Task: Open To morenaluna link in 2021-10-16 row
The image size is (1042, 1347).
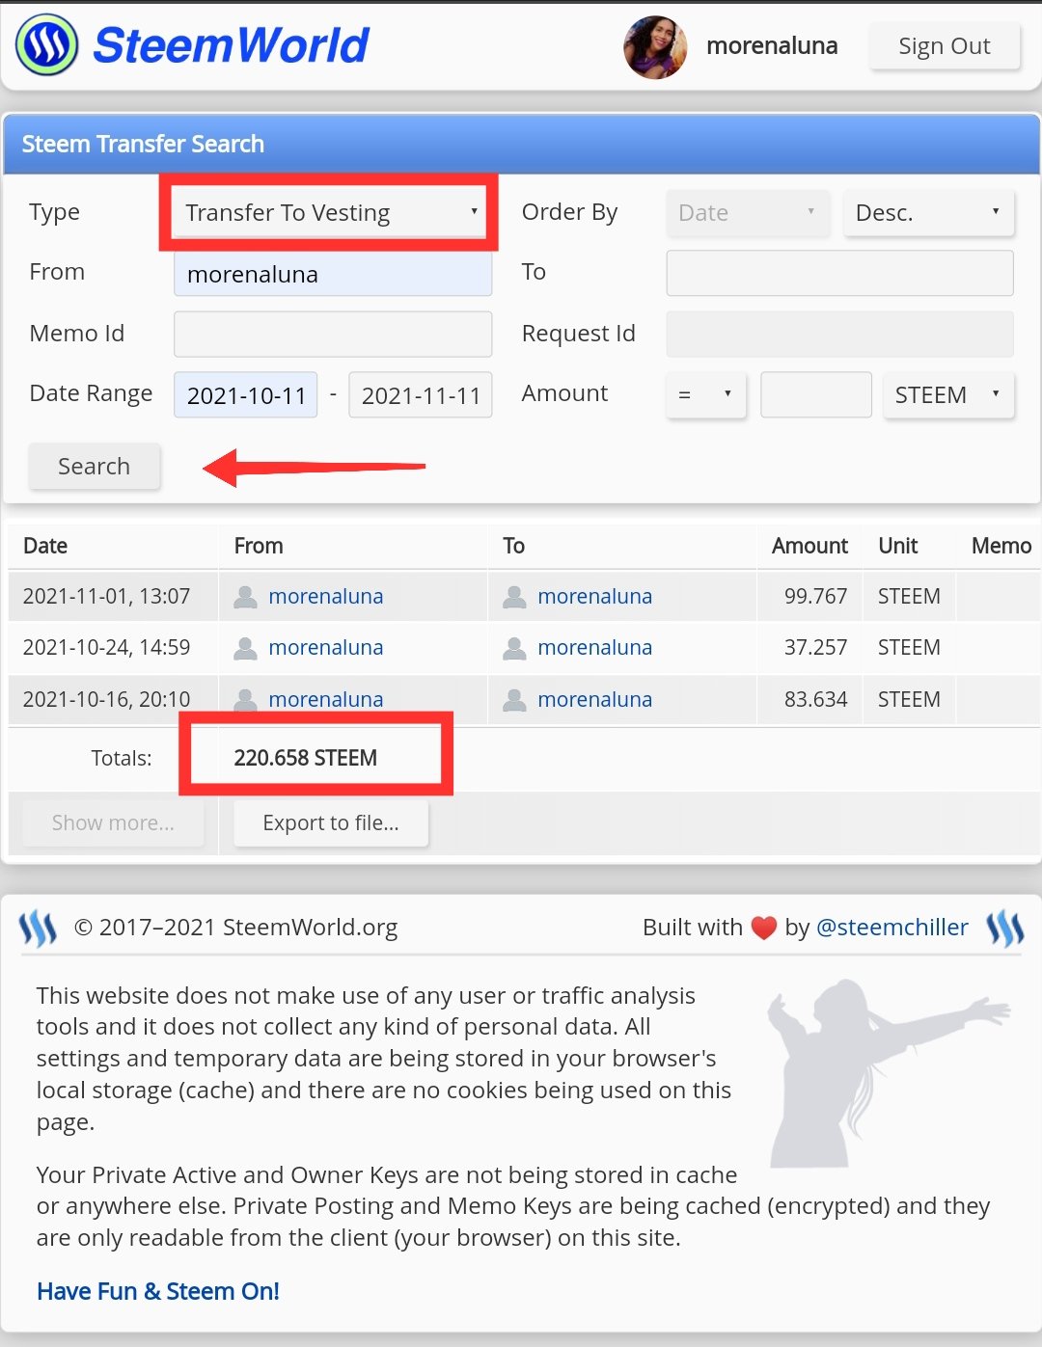Action: tap(595, 700)
